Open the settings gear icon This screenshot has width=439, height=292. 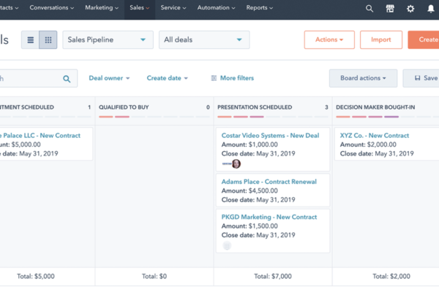click(x=410, y=9)
